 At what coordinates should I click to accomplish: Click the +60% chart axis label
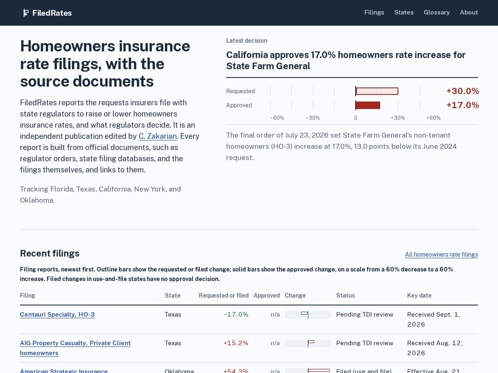[x=433, y=118]
